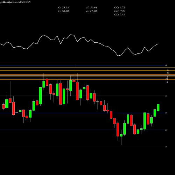The width and height of the screenshot is (175, 175).
Task: Click the right end of the white indicator line
Action: coord(158,44)
